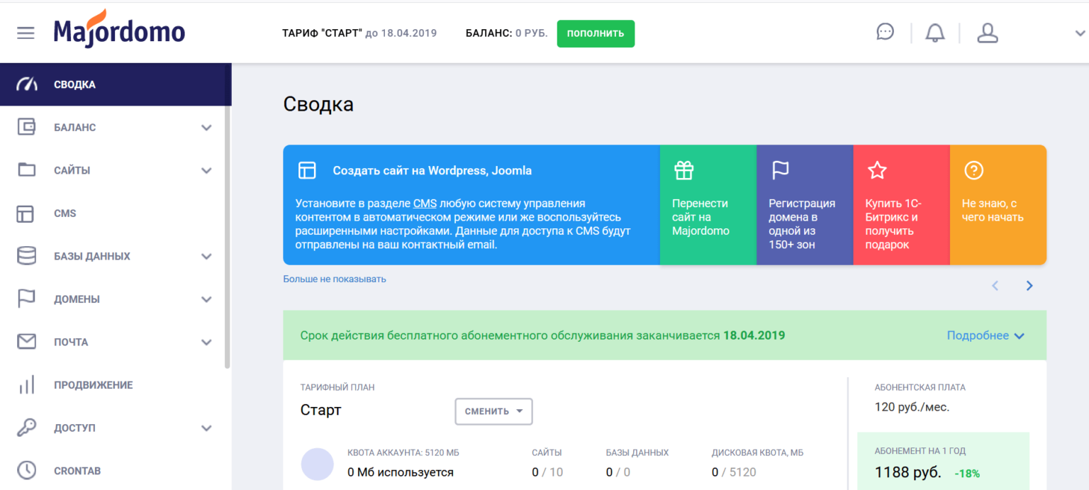Open the chat support bubble icon
Image resolution: width=1089 pixels, height=490 pixels.
point(885,32)
